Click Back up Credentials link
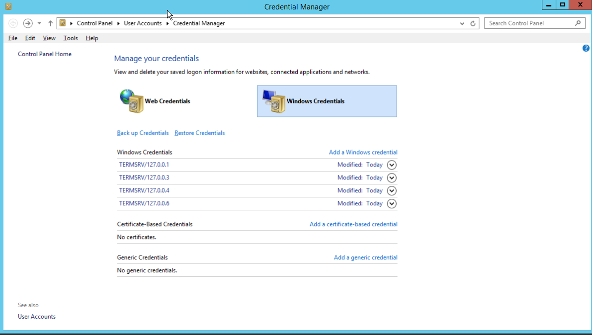592x335 pixels. pyautogui.click(x=143, y=133)
